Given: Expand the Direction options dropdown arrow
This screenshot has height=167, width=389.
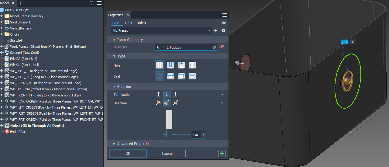Looking at the screenshot, I should (222, 103).
